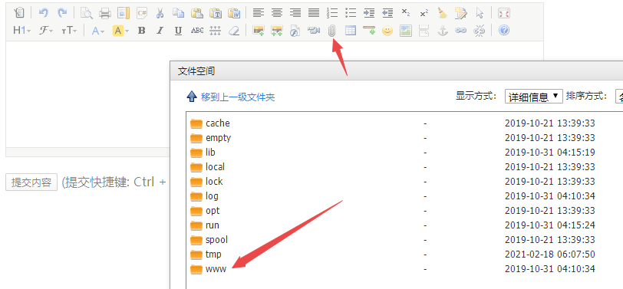Screen dimensions: 623x289
Task: Align text left
Action: [x=259, y=13]
